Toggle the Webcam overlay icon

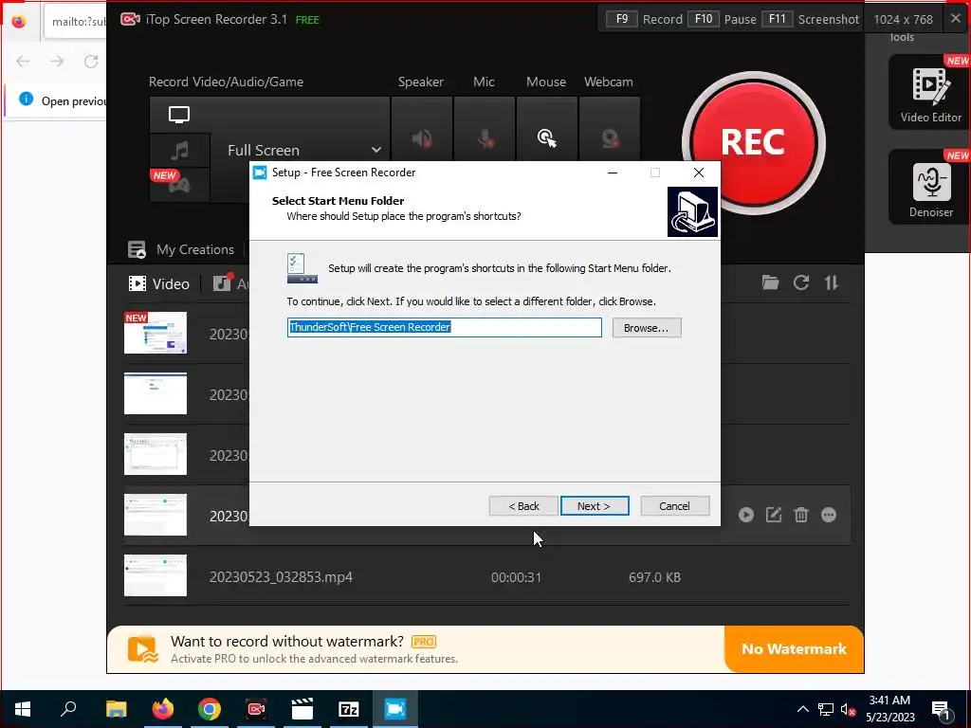[x=610, y=138]
